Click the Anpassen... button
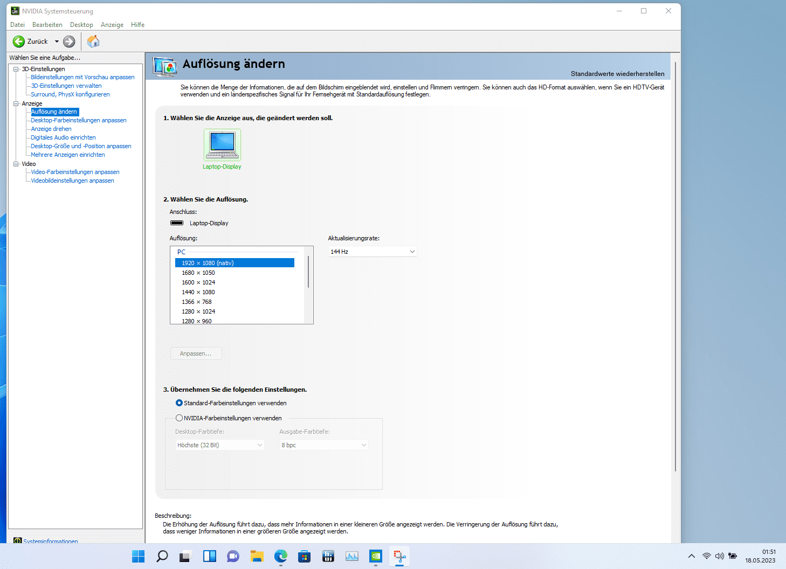This screenshot has width=786, height=569. [196, 353]
